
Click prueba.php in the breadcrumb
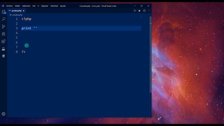(x=17, y=15)
